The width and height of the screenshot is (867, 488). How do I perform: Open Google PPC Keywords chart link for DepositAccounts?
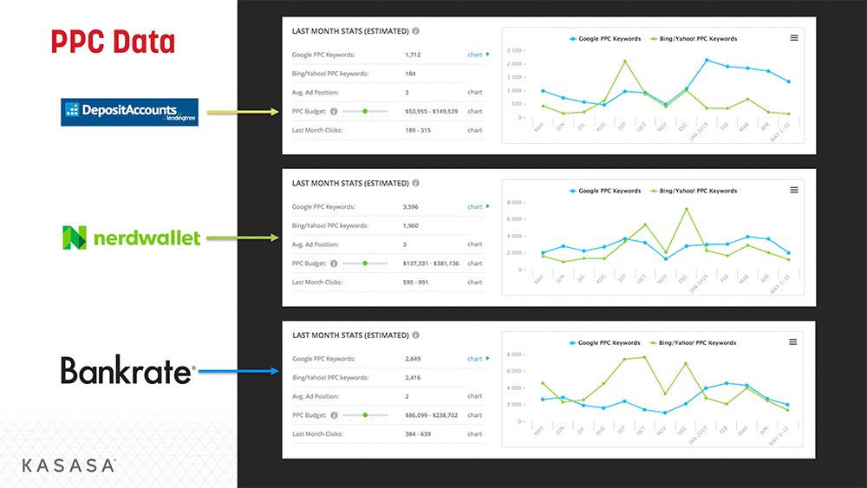point(479,55)
